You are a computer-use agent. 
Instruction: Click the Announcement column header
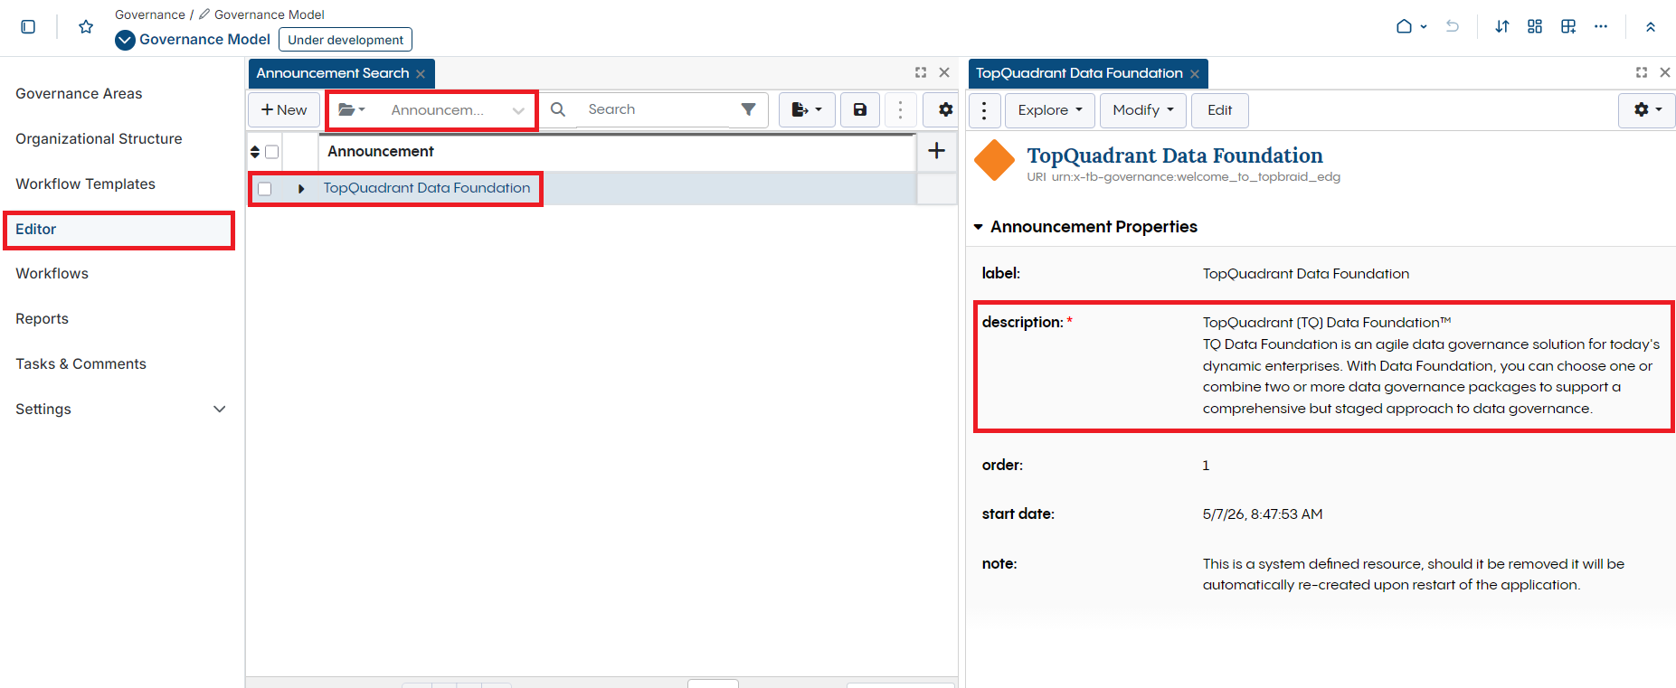point(381,152)
